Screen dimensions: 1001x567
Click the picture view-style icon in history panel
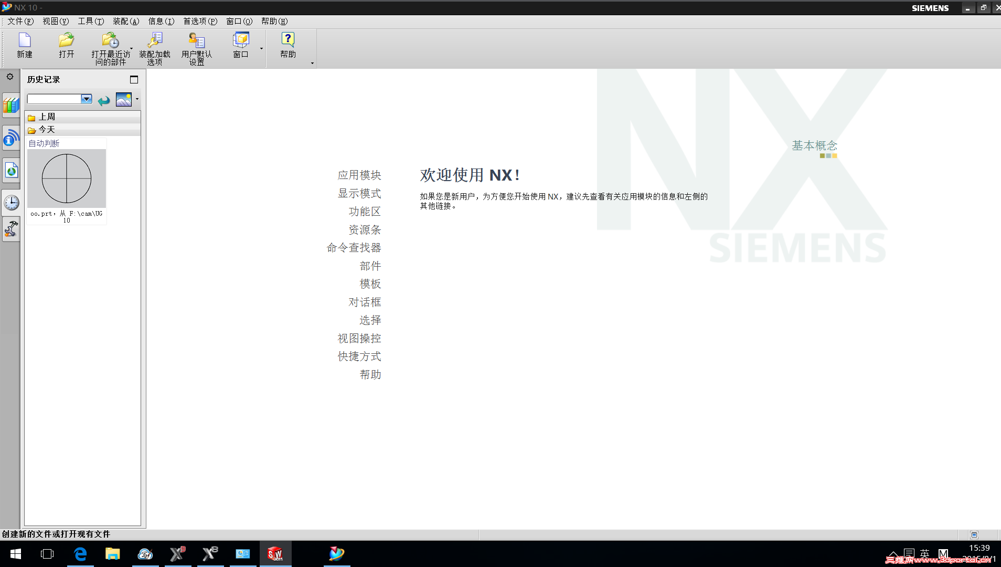[x=124, y=99]
